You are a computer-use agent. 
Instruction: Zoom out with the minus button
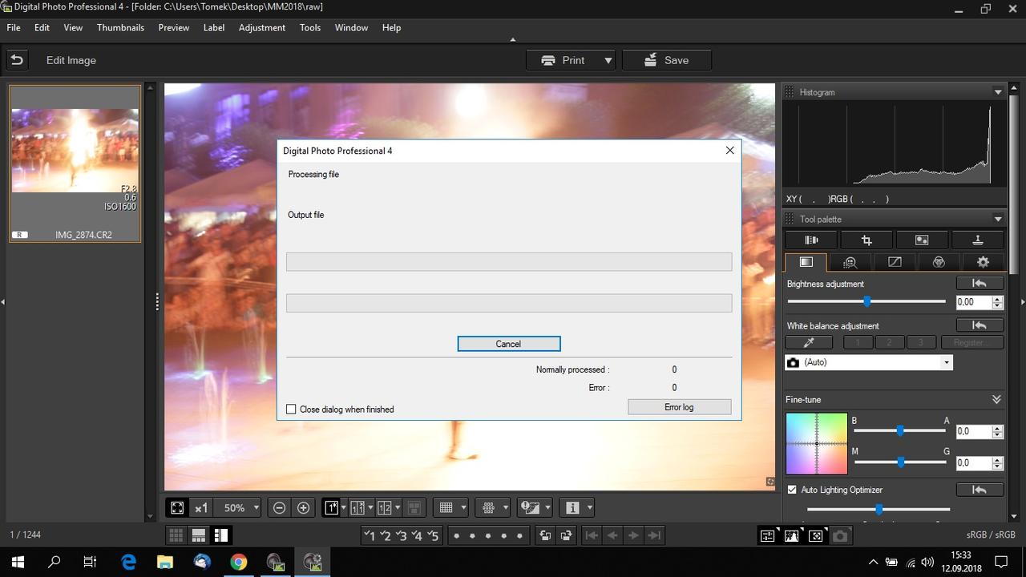click(279, 507)
